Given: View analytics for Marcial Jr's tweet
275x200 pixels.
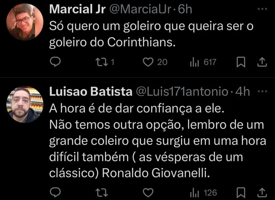Looking at the screenshot, I should click(x=194, y=62).
